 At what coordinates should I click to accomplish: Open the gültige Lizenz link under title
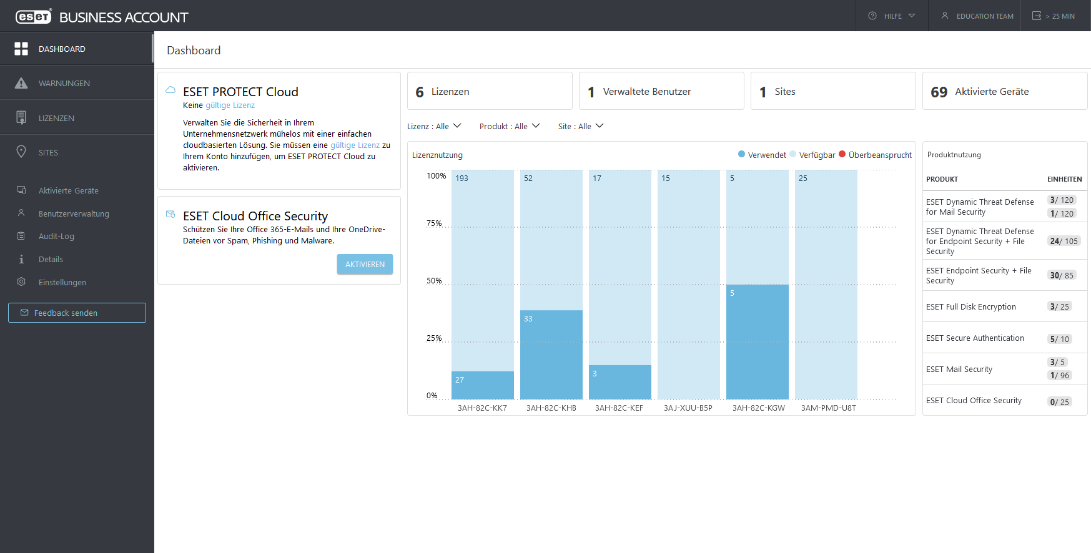click(x=230, y=105)
